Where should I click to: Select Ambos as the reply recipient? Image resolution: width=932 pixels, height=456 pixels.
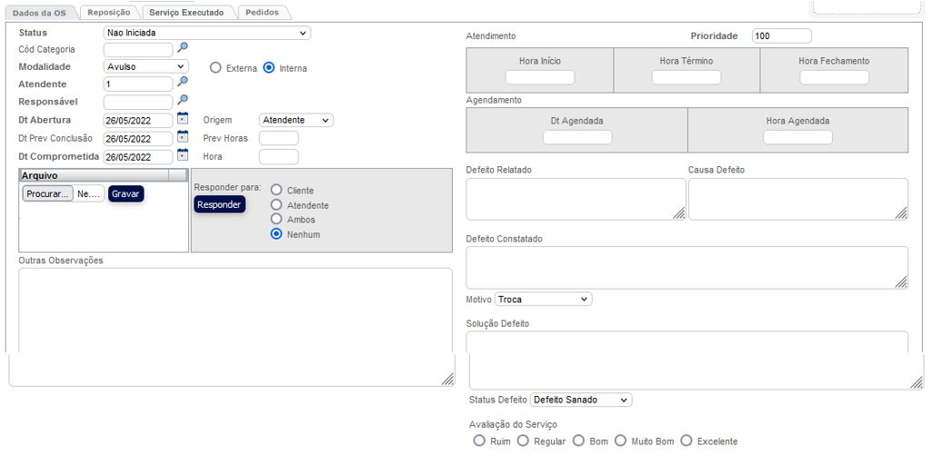(276, 220)
